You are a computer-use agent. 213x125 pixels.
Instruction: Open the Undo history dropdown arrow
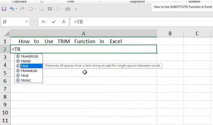(x=16, y=9)
